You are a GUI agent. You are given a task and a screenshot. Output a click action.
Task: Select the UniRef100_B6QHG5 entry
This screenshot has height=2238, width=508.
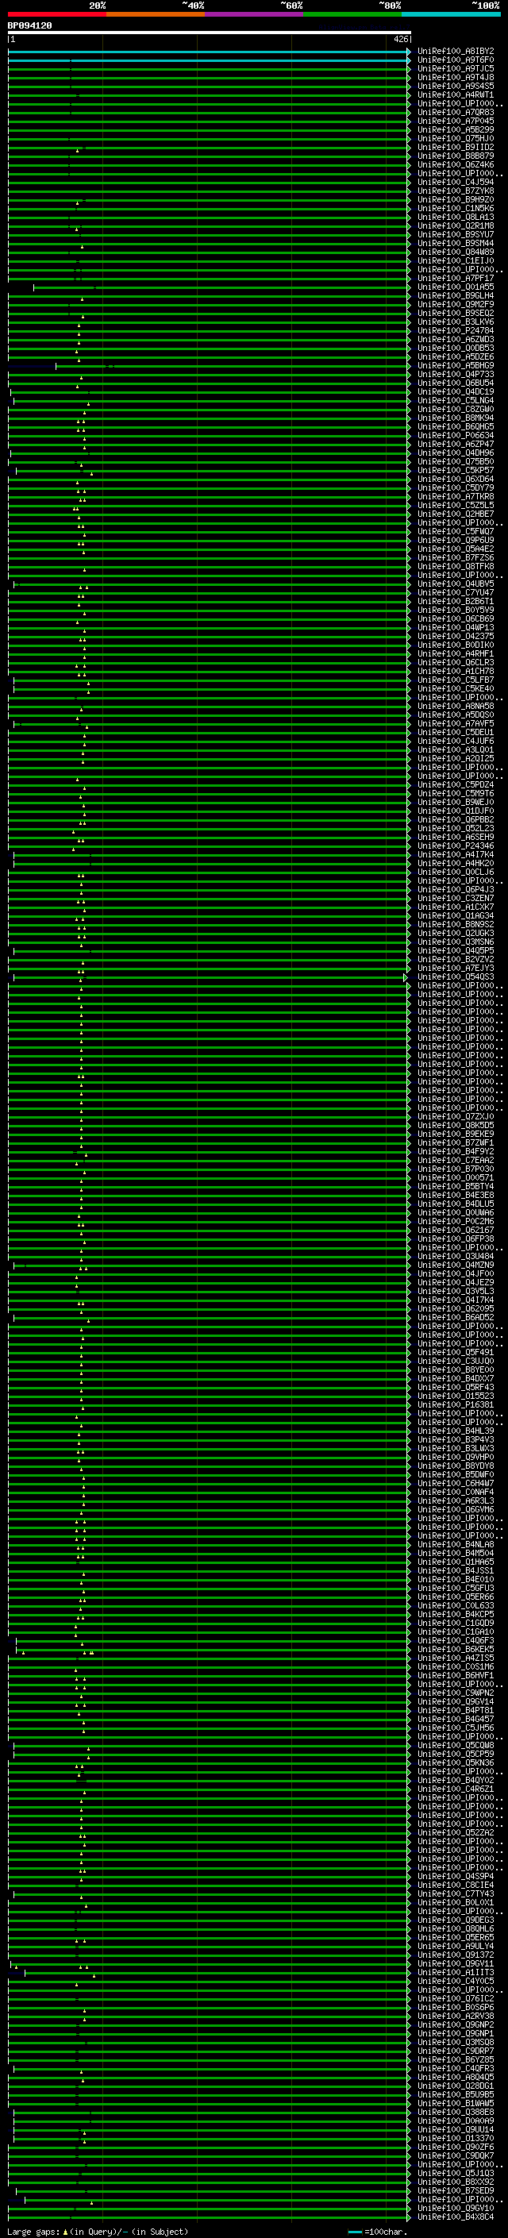456,426
